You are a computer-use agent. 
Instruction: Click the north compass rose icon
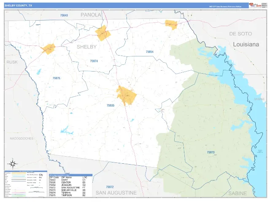[x=13, y=164]
